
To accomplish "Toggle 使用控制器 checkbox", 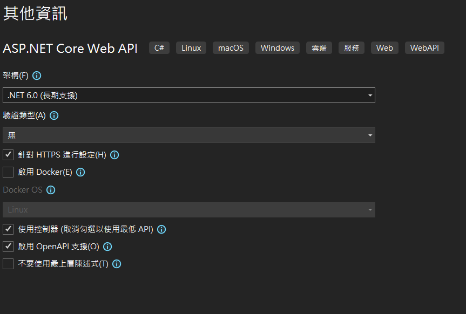I will (8, 229).
